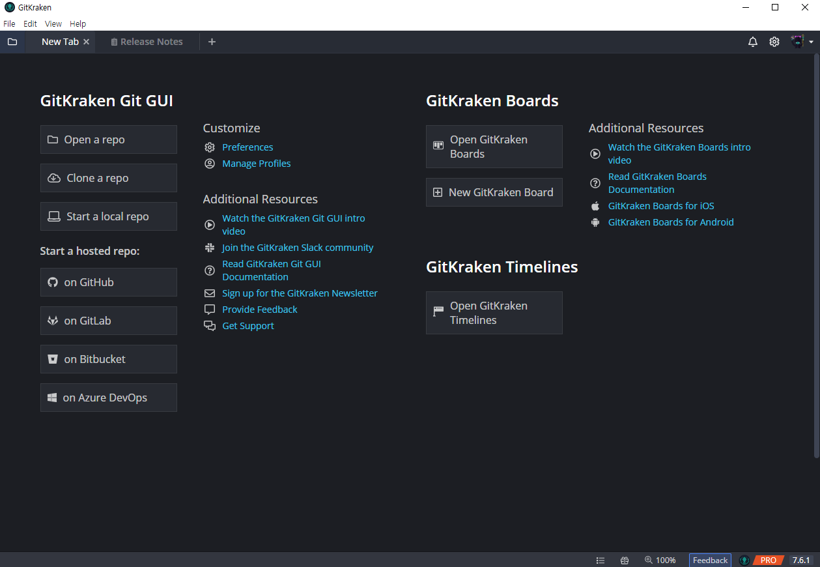Click the Open a repo button
This screenshot has height=567, width=820.
(x=109, y=139)
